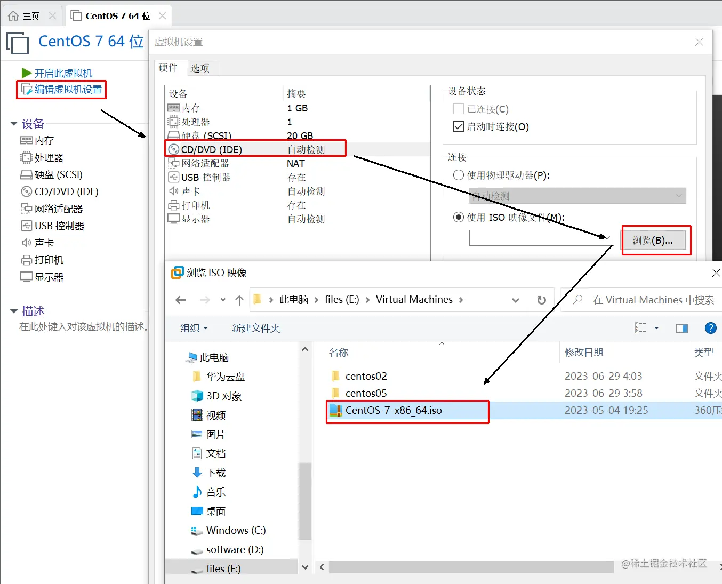The image size is (722, 584).
Task: Toggle the preview pane icon
Action: [682, 328]
